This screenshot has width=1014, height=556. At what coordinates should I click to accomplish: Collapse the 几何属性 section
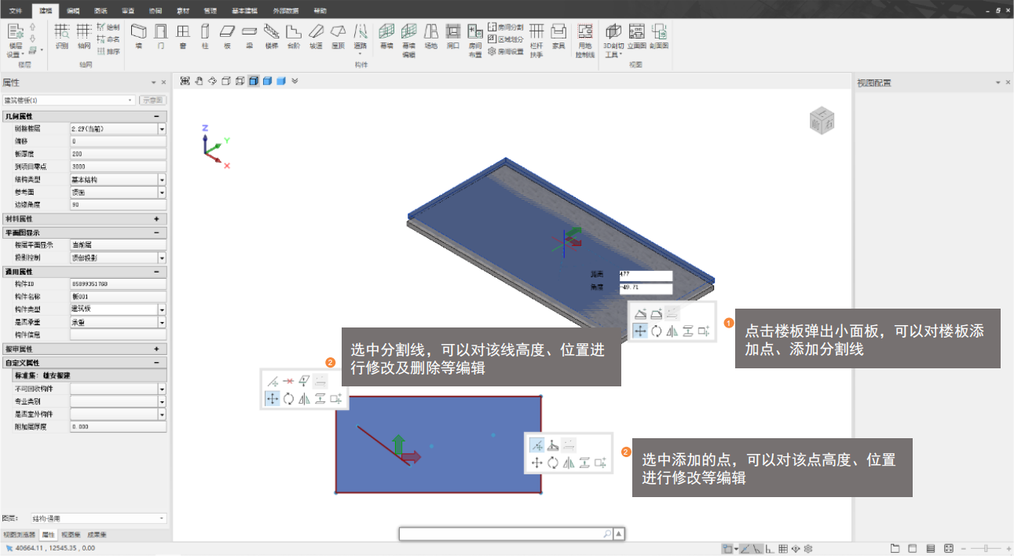pos(156,116)
